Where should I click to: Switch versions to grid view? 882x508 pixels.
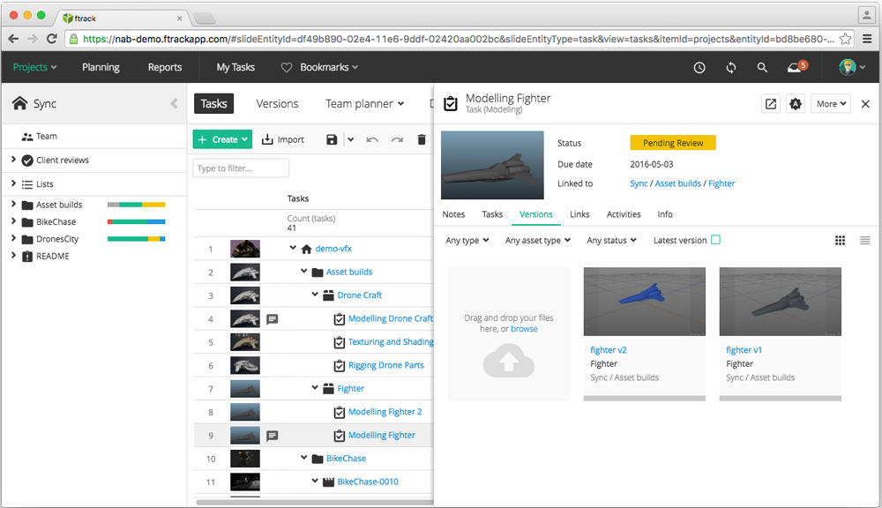tap(840, 240)
